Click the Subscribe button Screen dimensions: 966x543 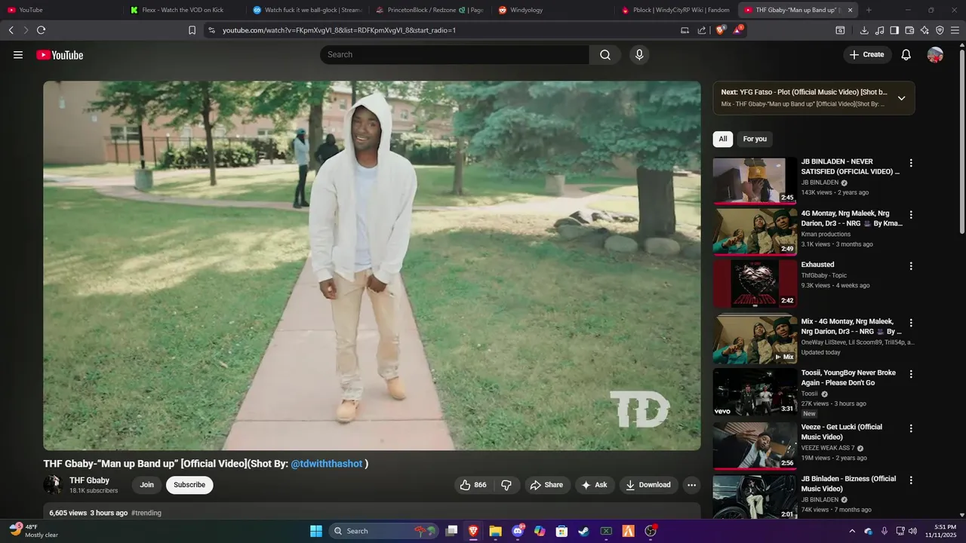pyautogui.click(x=189, y=485)
